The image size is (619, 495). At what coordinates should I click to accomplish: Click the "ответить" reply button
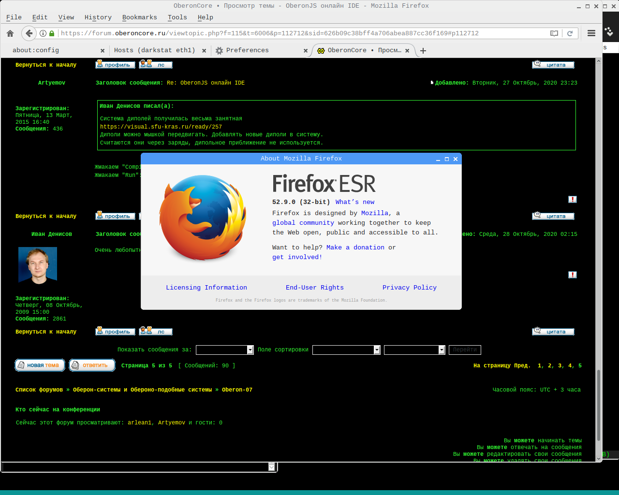coord(92,365)
